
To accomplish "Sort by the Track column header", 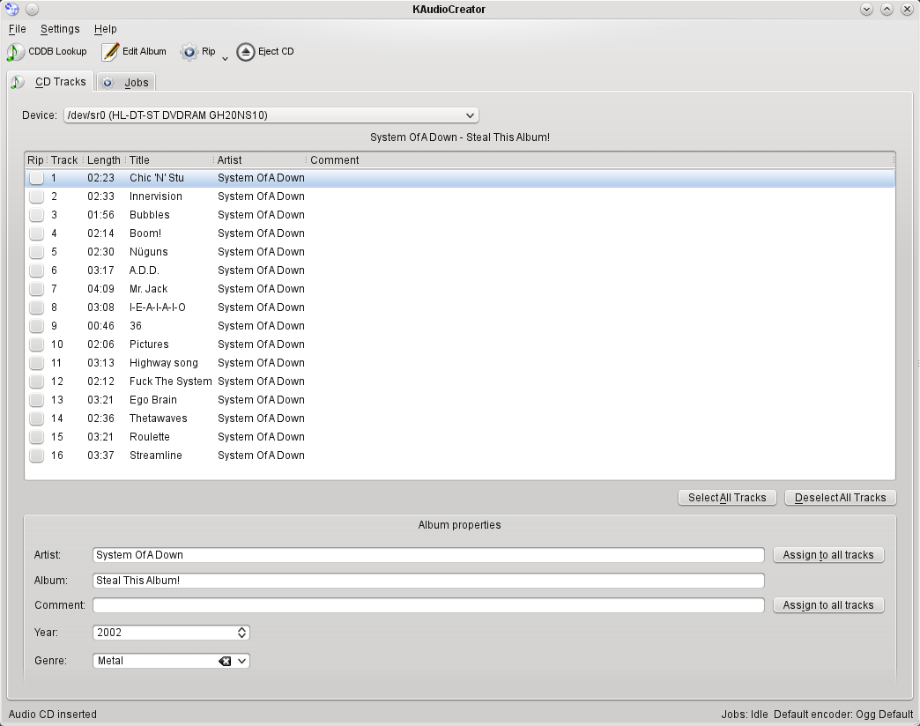I will point(64,160).
